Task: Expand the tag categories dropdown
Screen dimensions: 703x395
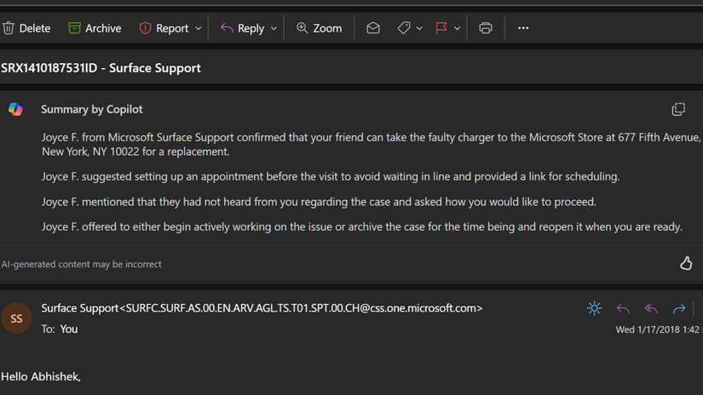Action: click(x=419, y=28)
